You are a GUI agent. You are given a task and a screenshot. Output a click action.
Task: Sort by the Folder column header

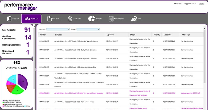(x=46, y=35)
